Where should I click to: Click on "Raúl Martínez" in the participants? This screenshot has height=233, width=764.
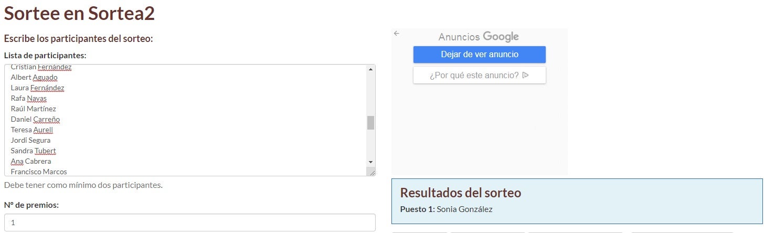pos(33,109)
